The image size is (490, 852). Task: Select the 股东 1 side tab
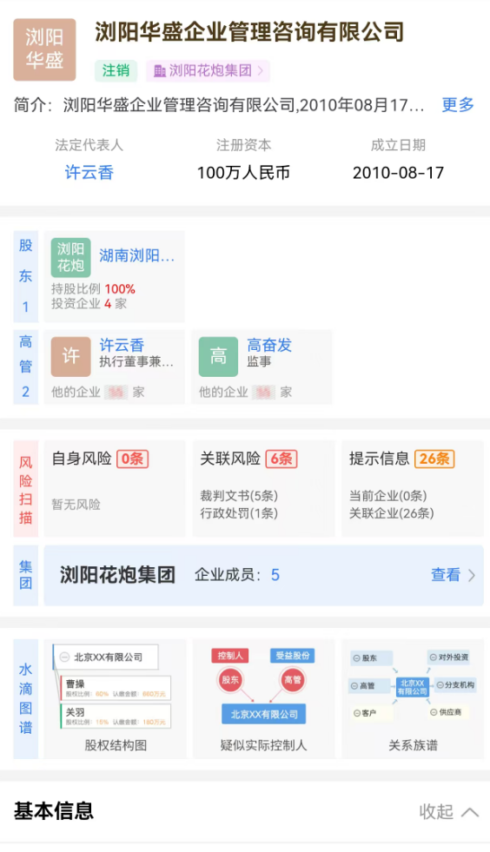pos(25,276)
